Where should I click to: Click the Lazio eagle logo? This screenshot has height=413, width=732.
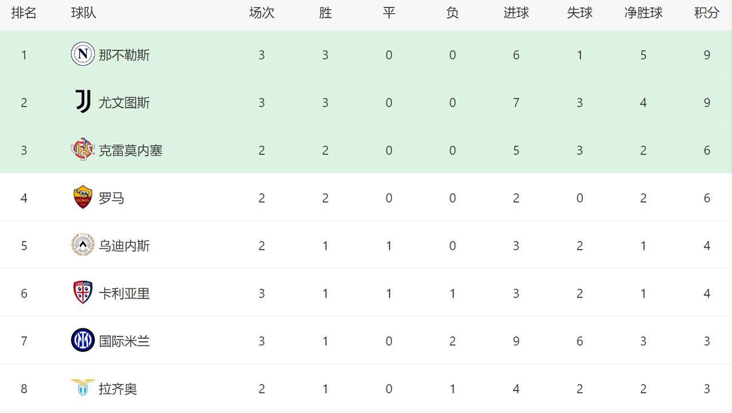(x=83, y=388)
